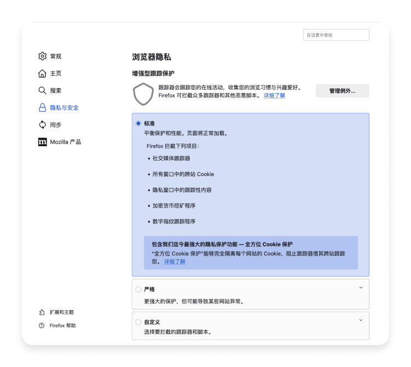
Task: Click the 同步 sync arrows icon
Action: [42, 124]
